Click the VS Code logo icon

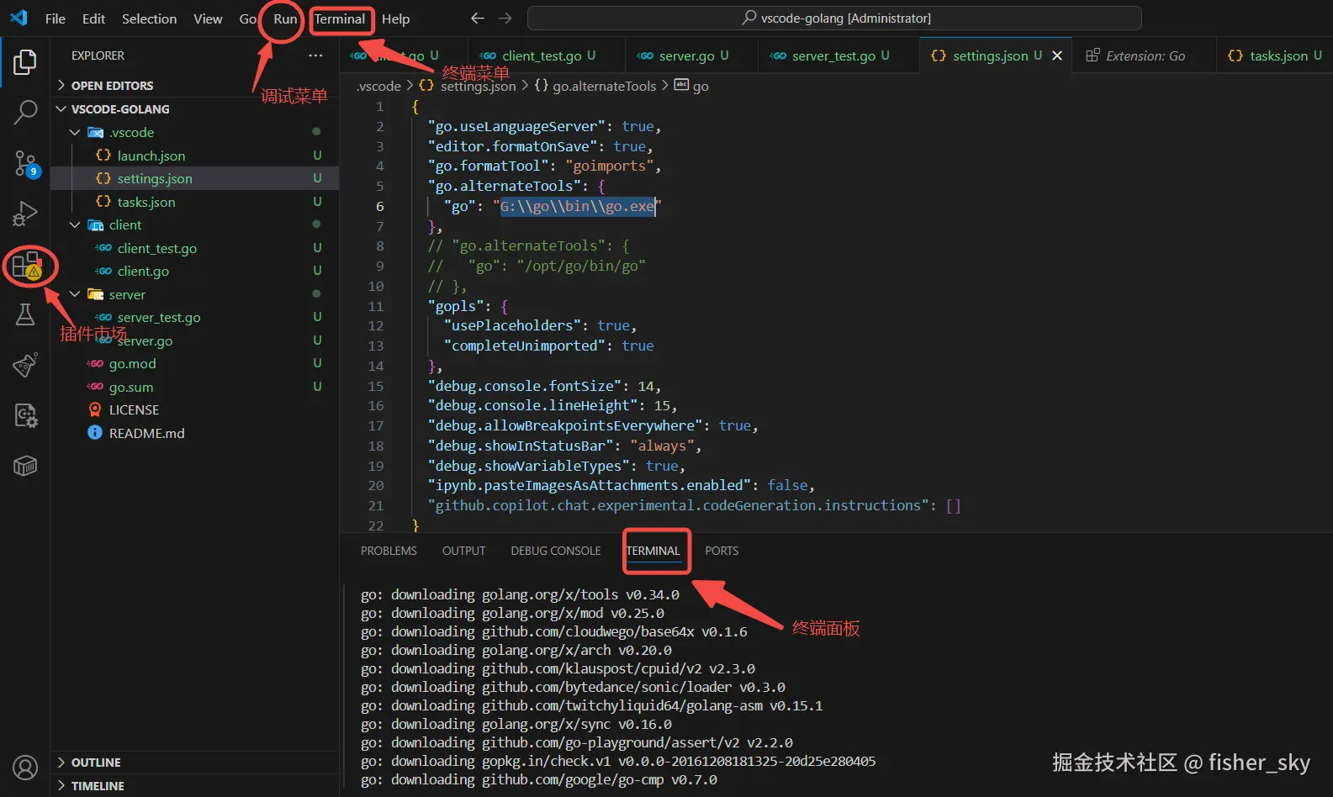19,18
